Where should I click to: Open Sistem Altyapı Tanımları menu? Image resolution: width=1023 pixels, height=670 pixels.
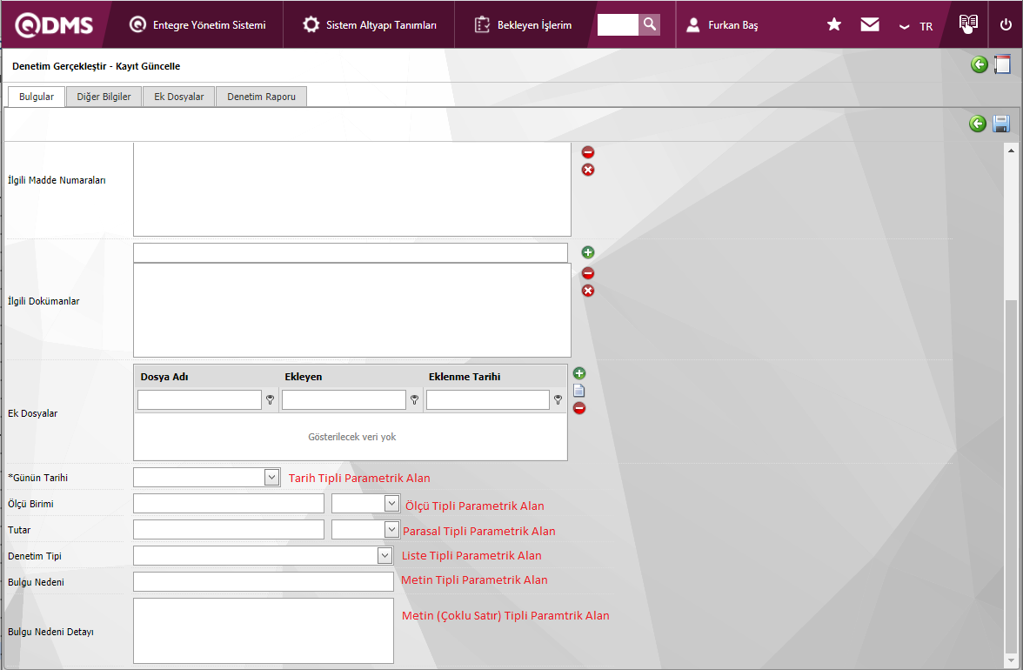pyautogui.click(x=369, y=24)
